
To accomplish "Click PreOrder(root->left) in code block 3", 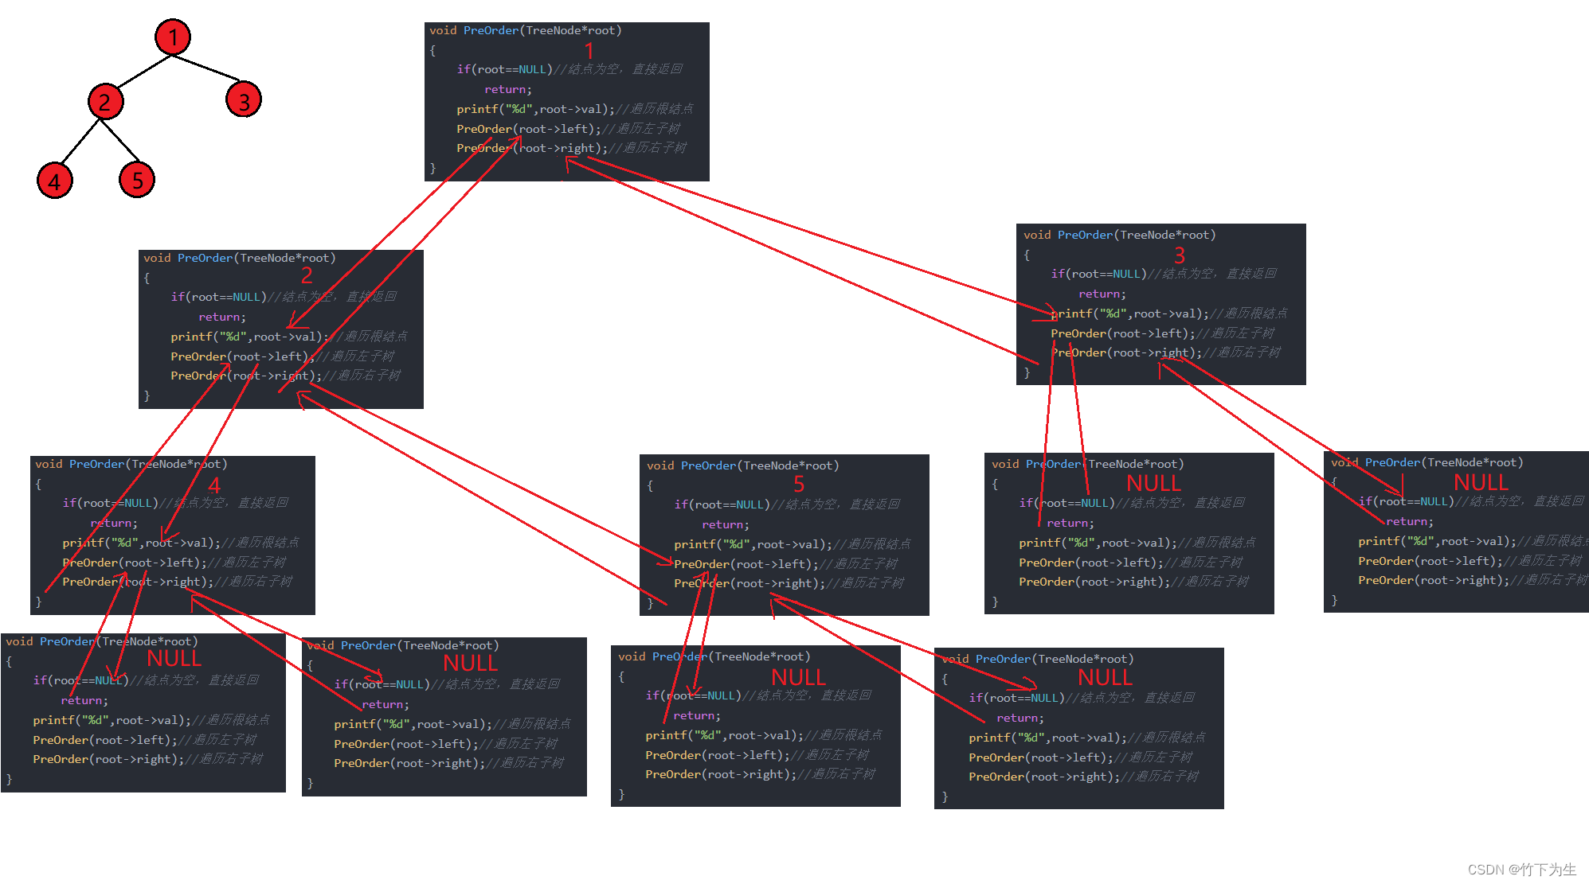I will pos(1163,333).
